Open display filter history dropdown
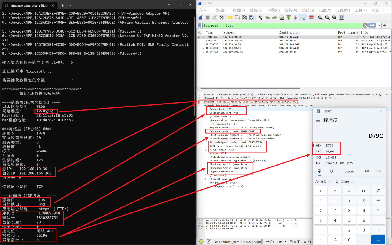The image size is (392, 245). [x=379, y=25]
